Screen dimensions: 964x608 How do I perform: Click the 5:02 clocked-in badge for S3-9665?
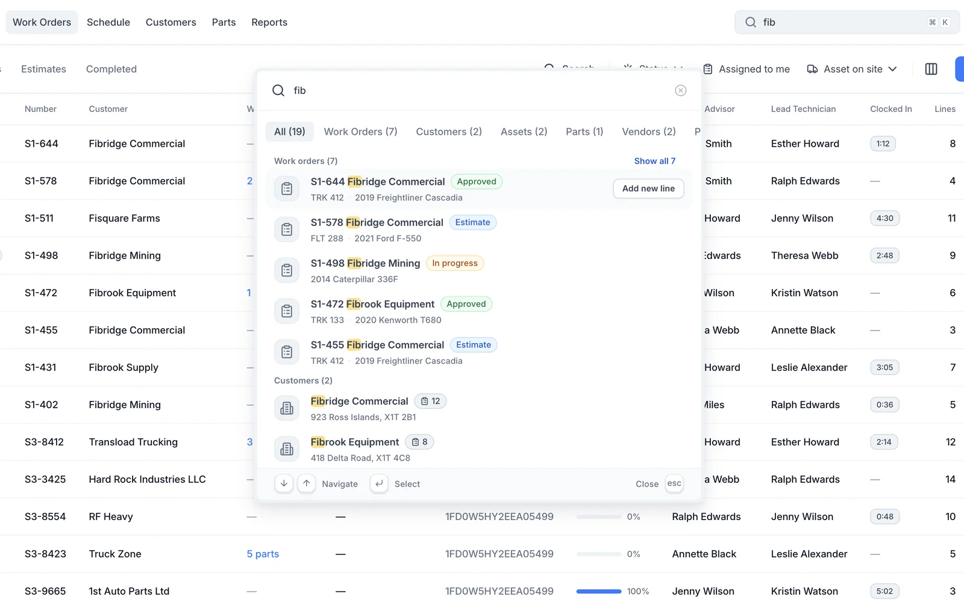[884, 591]
